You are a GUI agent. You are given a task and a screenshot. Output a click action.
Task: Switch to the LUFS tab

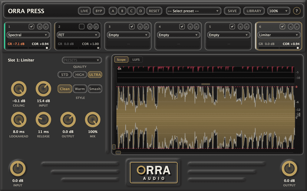[x=136, y=60]
